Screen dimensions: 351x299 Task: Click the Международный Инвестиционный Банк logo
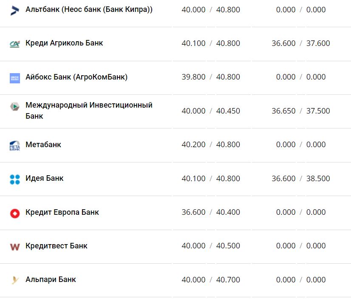click(x=15, y=107)
